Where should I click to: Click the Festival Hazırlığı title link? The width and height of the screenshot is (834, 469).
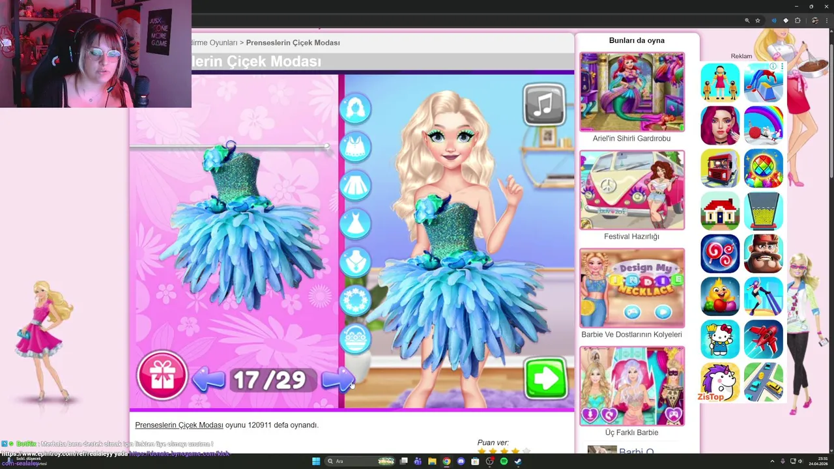[x=631, y=236]
